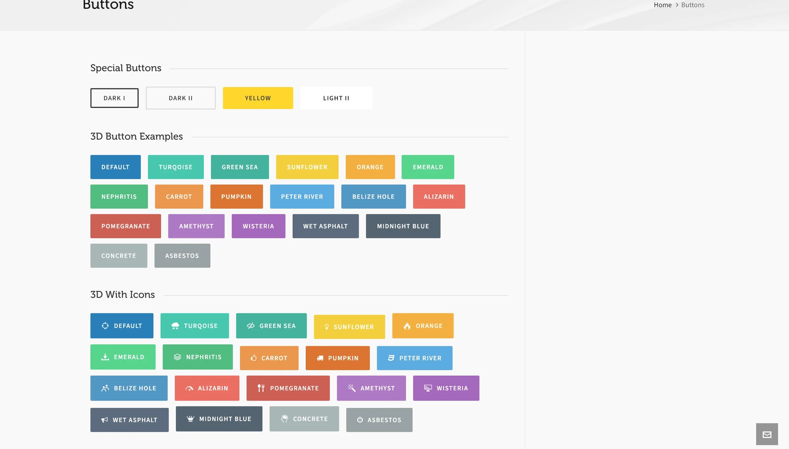Select the plain 3D Green Sea button
789x449 pixels.
click(240, 167)
